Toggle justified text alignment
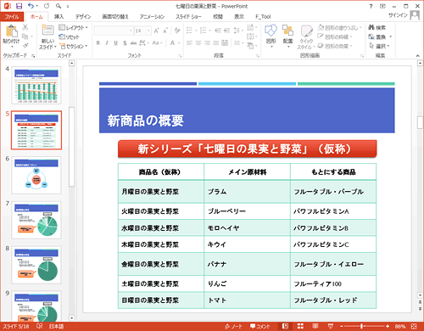Image resolution: width=424 pixels, height=331 pixels. (x=216, y=43)
